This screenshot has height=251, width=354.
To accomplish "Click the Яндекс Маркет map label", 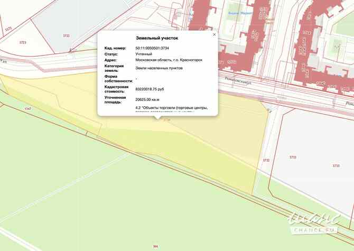I will [x=240, y=13].
